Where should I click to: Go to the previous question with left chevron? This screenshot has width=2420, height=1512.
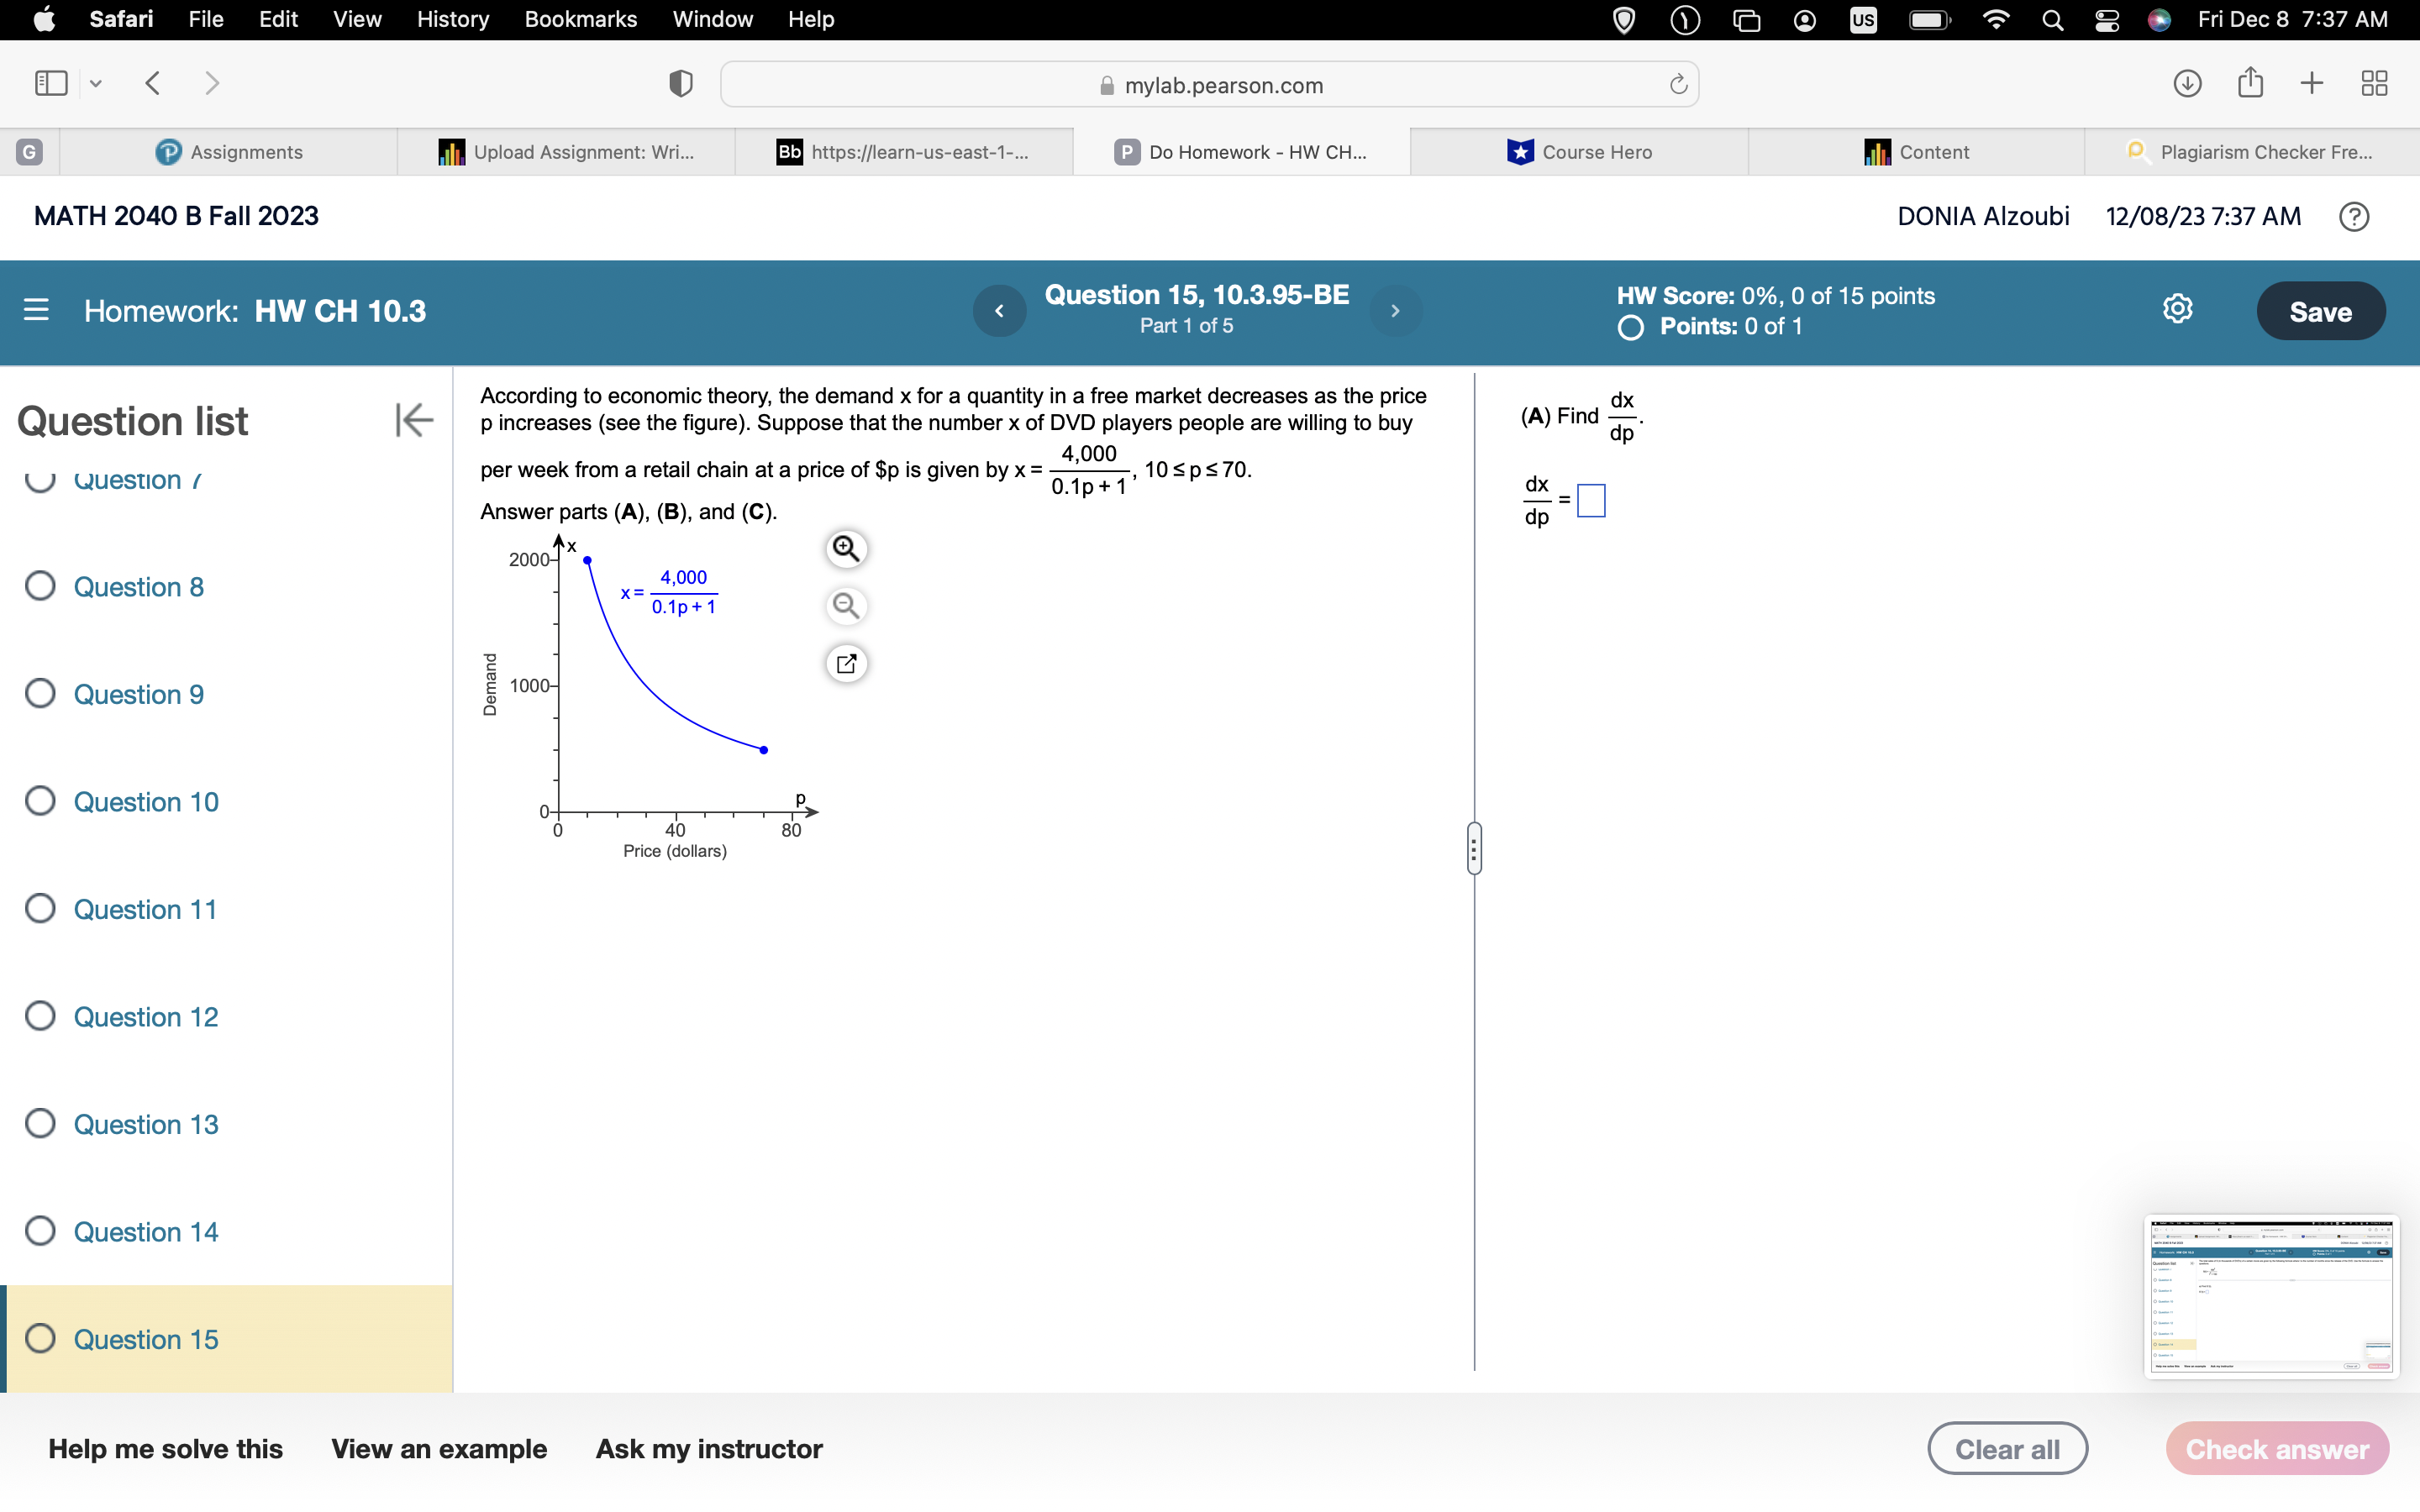(999, 311)
